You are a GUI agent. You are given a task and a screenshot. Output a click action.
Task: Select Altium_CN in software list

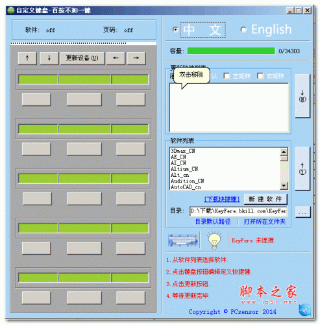(x=184, y=169)
